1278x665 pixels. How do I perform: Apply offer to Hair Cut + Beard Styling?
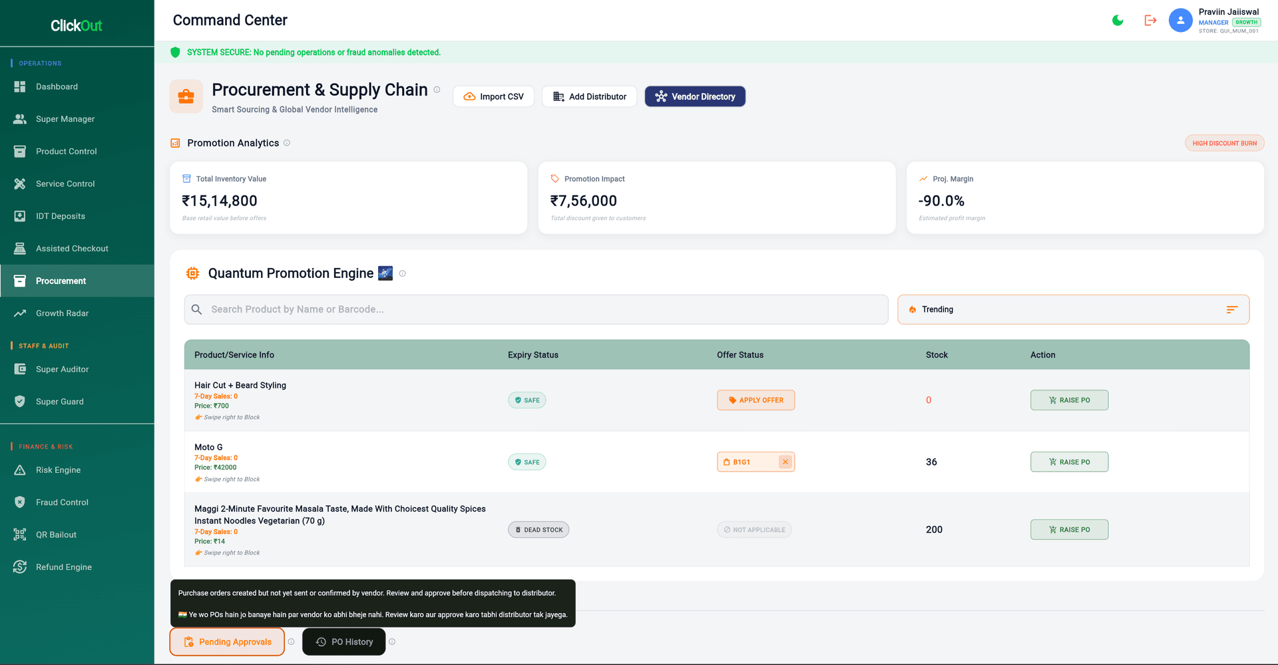pos(755,400)
